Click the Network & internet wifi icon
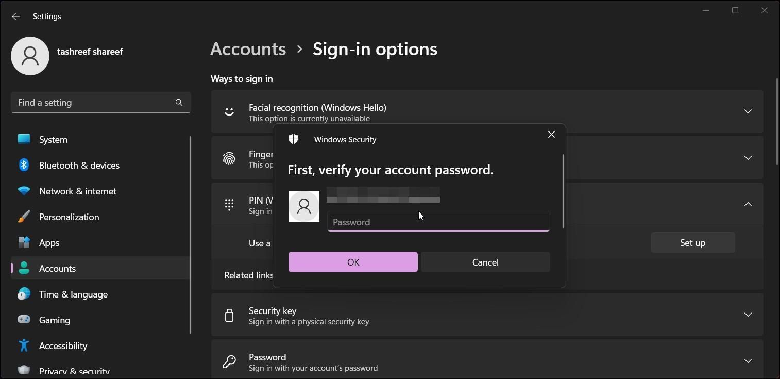Viewport: 780px width, 379px height. 24,191
